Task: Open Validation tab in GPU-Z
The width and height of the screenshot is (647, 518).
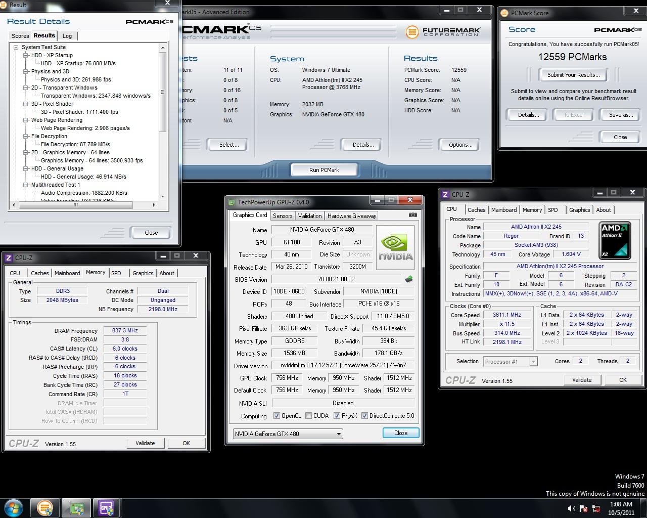Action: point(310,216)
